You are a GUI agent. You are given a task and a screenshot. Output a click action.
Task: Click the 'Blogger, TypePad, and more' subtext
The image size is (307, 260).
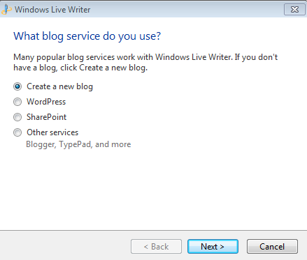point(78,144)
